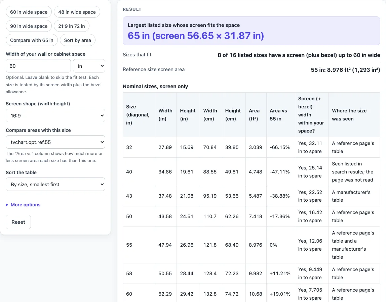Click the "Sizes that fit" label
Viewport: 386px width, 302px height.
[137, 55]
